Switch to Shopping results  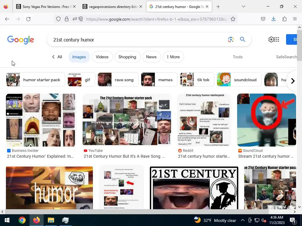coord(127,57)
